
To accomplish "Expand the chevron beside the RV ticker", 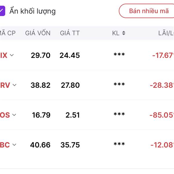I will click(14, 85).
